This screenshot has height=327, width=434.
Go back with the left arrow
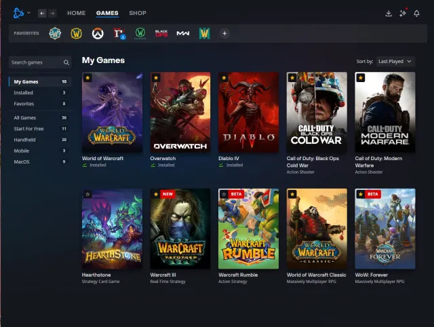pyautogui.click(x=42, y=13)
